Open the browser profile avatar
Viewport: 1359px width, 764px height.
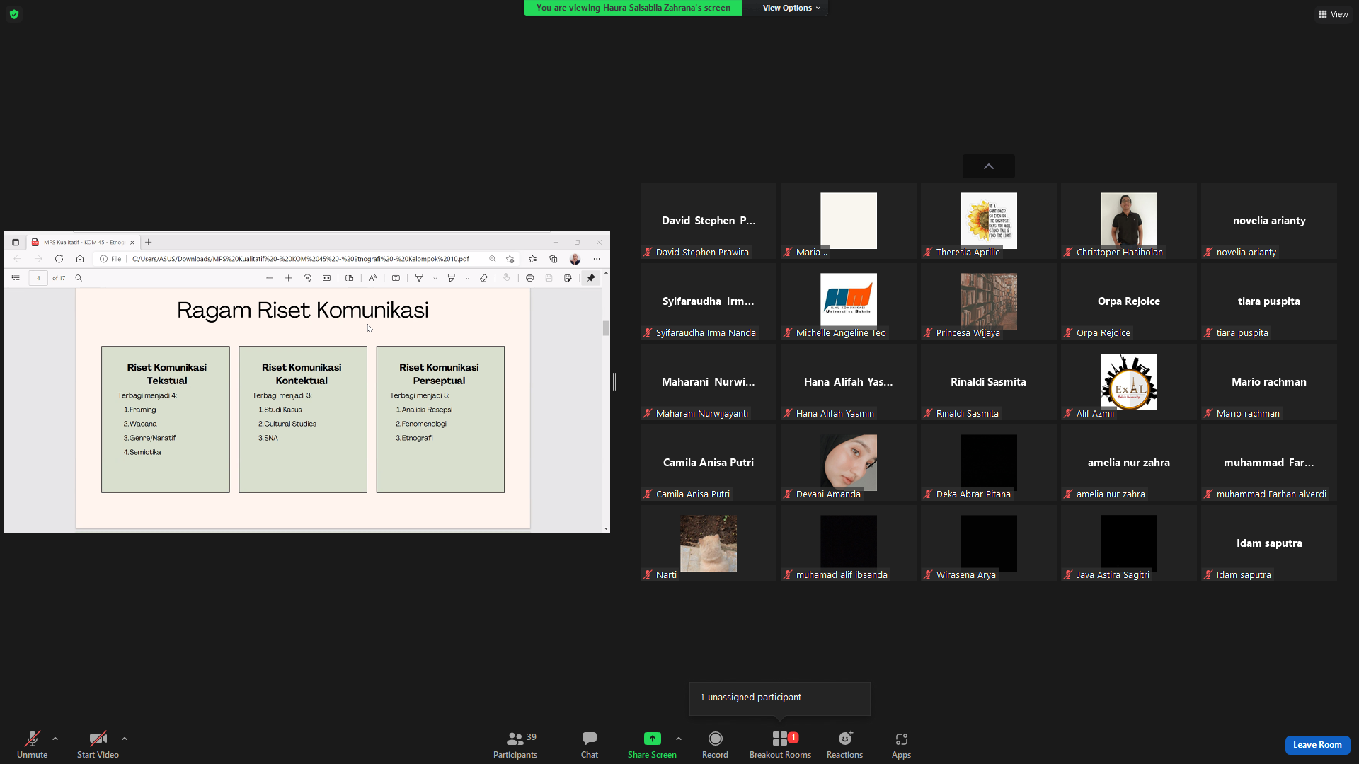575,259
